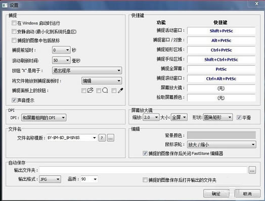This screenshot has height=201, width=265.
Task: Check 捕捉的图像中包括鼠标 option
Action: (14, 41)
